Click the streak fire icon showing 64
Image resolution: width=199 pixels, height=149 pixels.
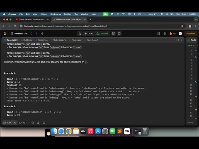(172, 34)
